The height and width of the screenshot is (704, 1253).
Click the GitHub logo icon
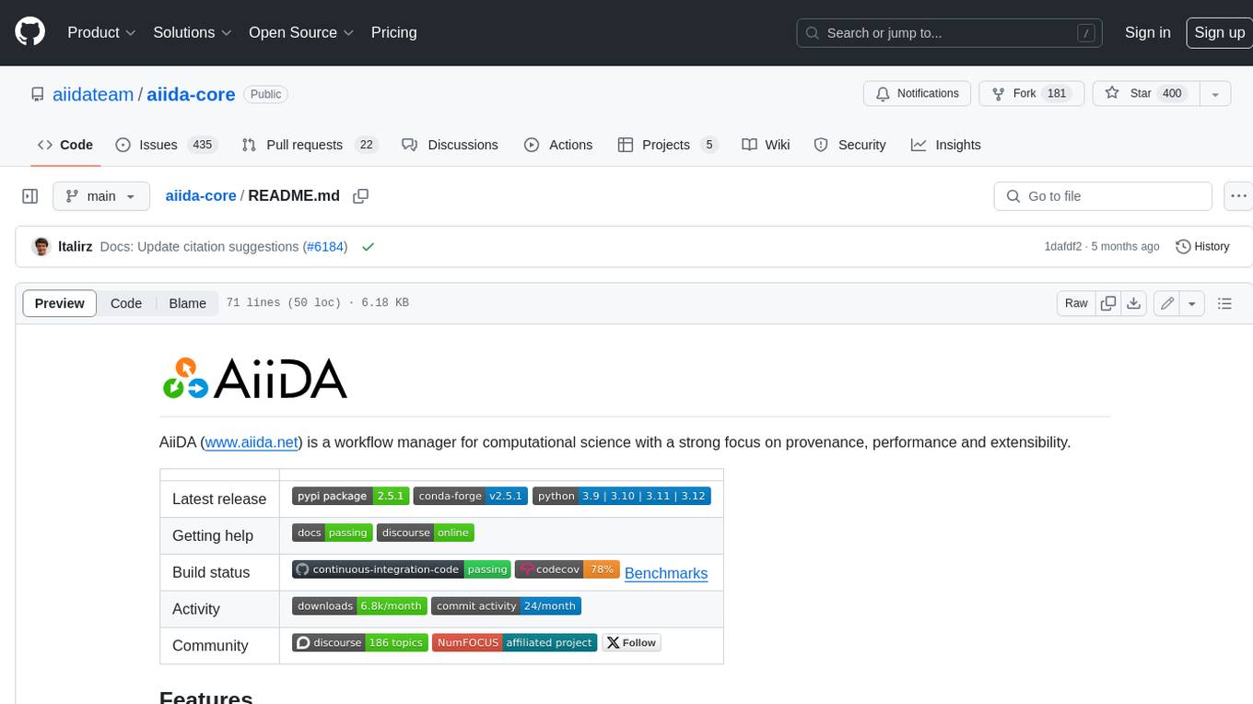(x=29, y=32)
